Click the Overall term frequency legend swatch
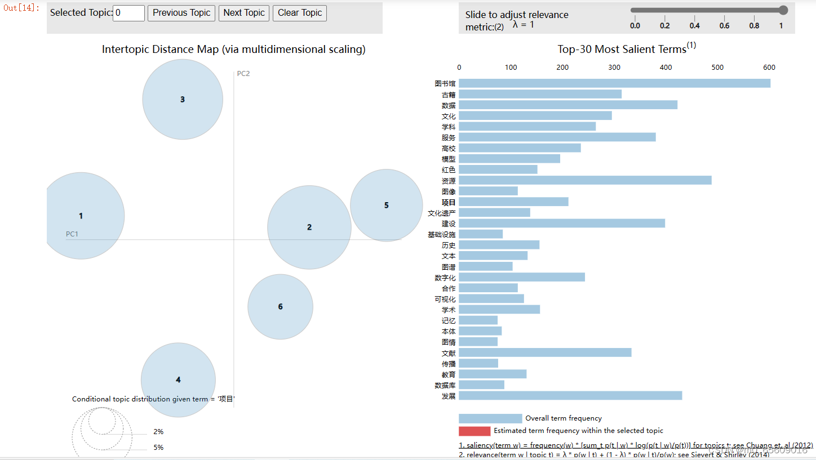Image resolution: width=816 pixels, height=460 pixels. pyautogui.click(x=490, y=418)
